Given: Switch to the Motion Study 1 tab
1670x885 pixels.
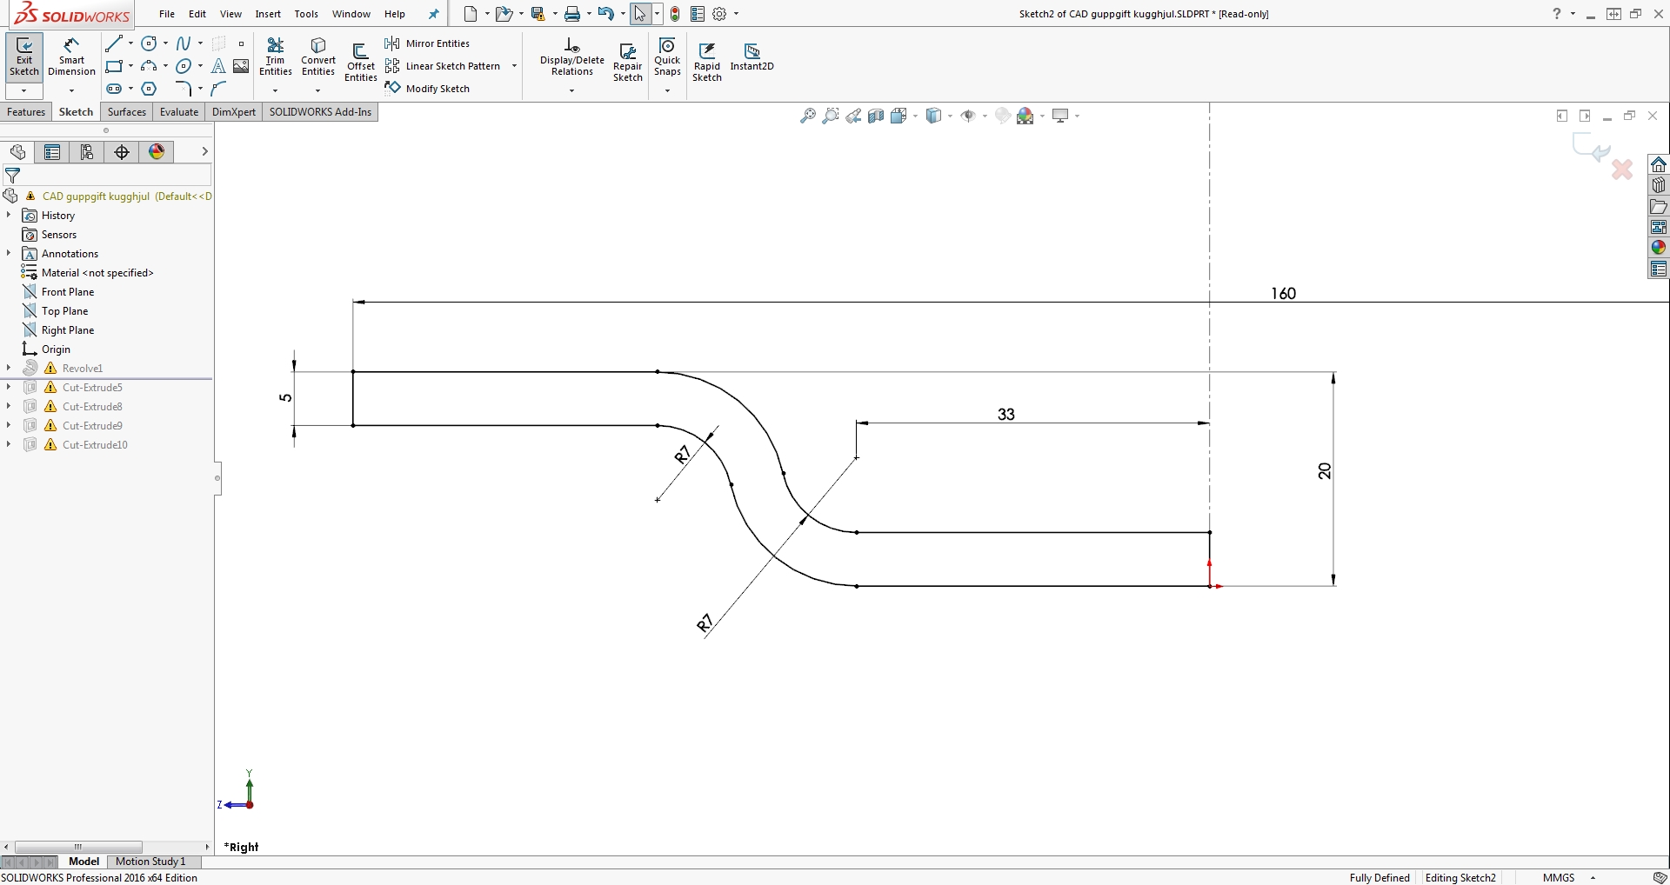Looking at the screenshot, I should click(150, 862).
